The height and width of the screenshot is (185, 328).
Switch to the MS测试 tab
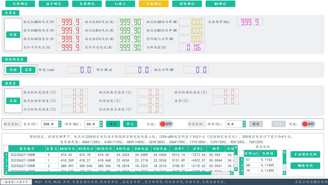(x=220, y=4)
